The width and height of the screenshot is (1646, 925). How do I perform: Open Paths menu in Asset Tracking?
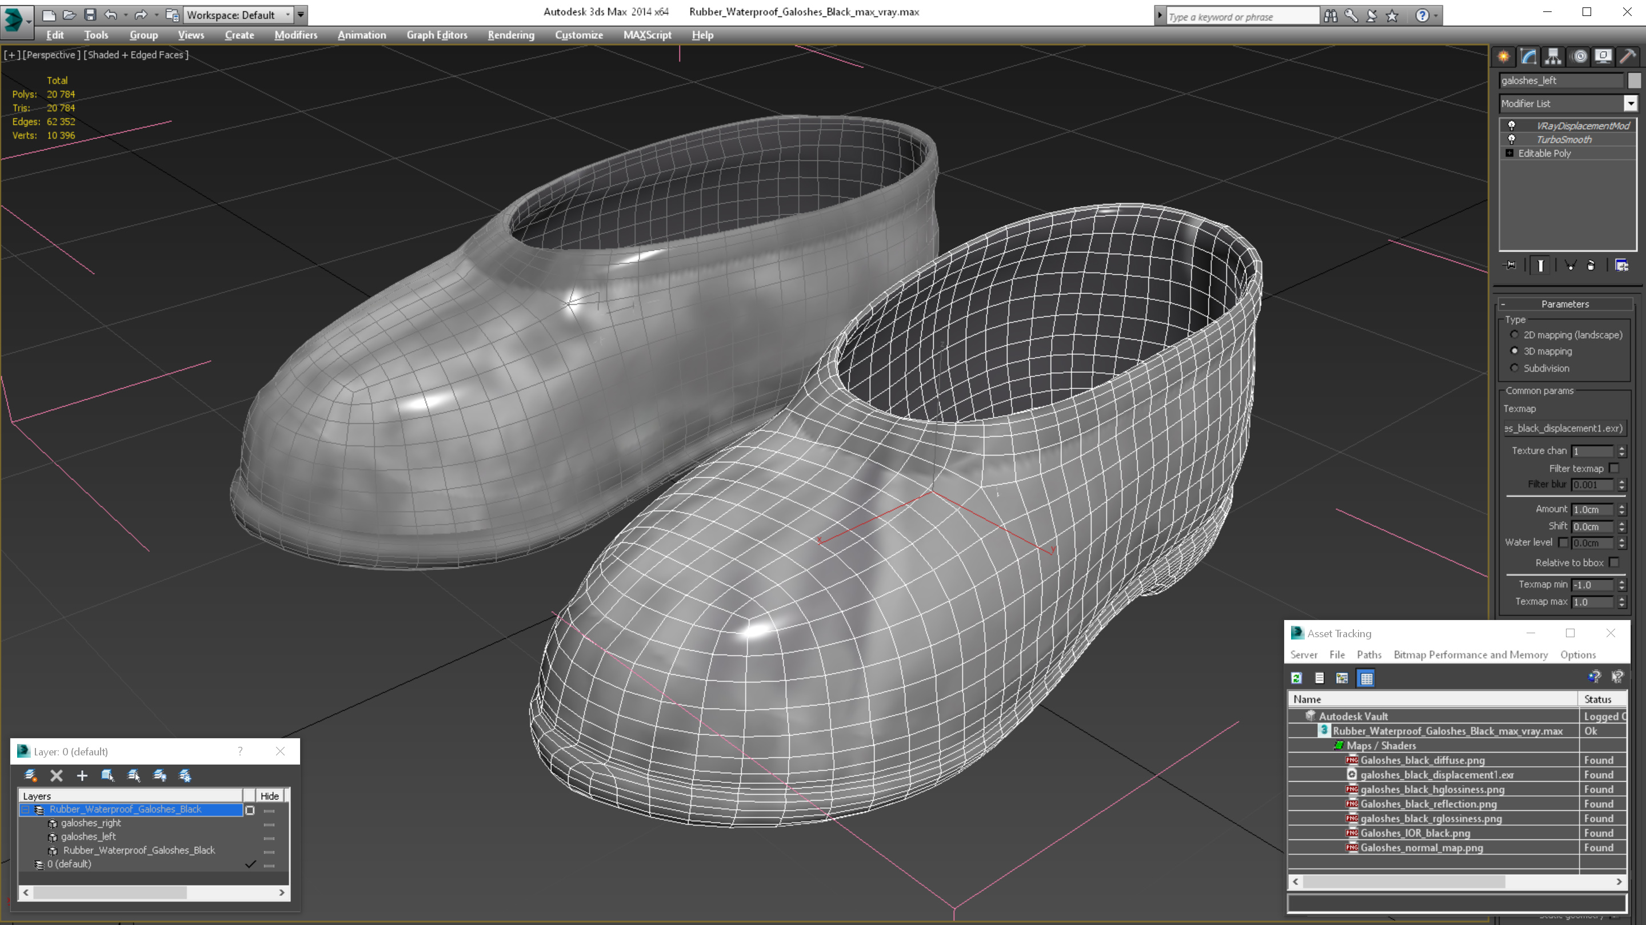click(x=1369, y=655)
